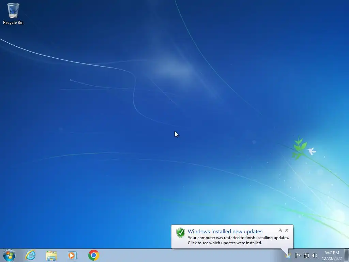
Task: Open the network status tray icon
Action: point(306,256)
